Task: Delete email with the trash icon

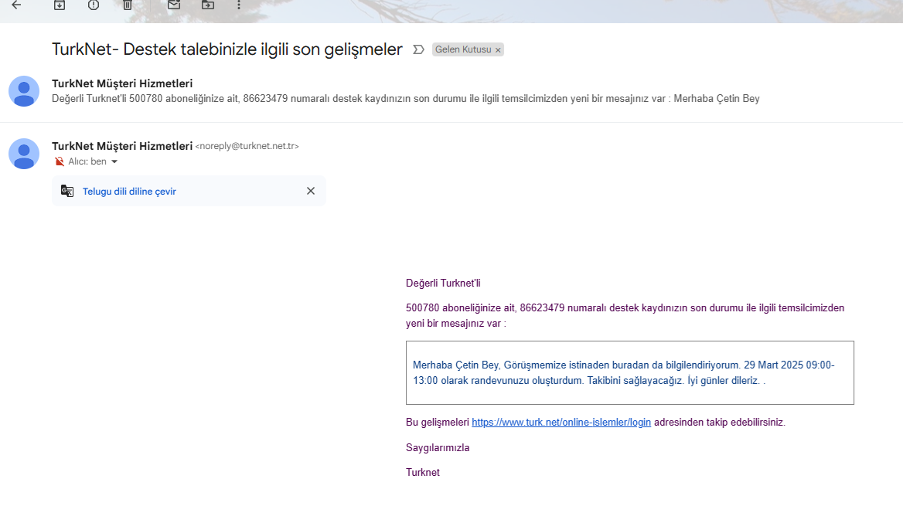Action: (x=128, y=5)
